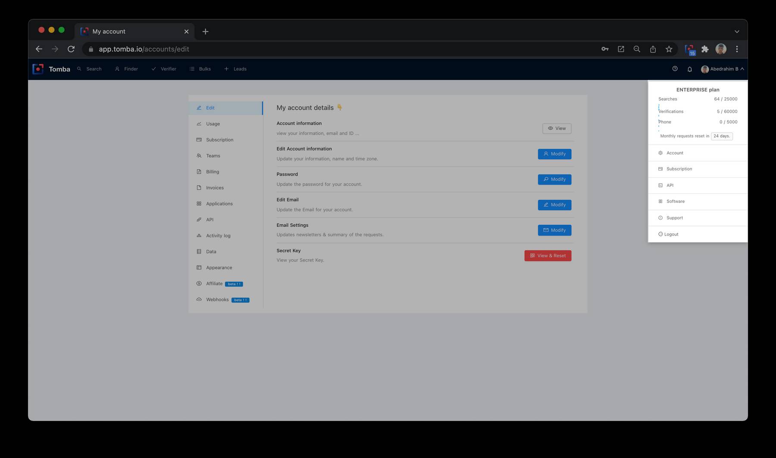Click the ENTERPRISE plan heading
Viewport: 776px width, 458px height.
(x=698, y=90)
